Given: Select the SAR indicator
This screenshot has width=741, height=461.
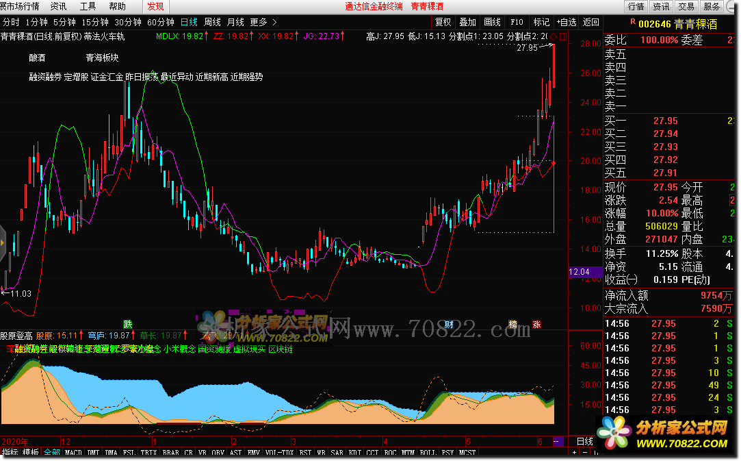Looking at the screenshot, I should pyautogui.click(x=337, y=453).
